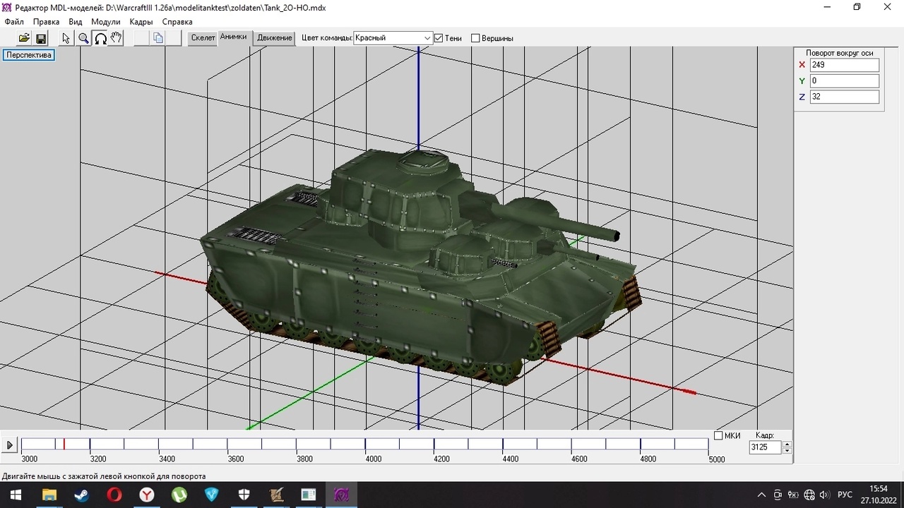Choose the hand pan tool
This screenshot has height=508, width=904.
click(117, 38)
